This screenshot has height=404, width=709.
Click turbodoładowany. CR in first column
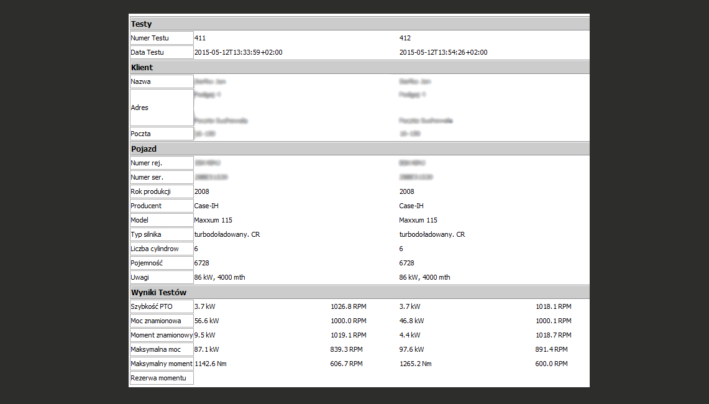(x=227, y=234)
